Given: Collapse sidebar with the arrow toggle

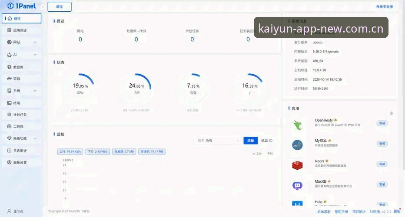Looking at the screenshot, I should pos(42,6).
